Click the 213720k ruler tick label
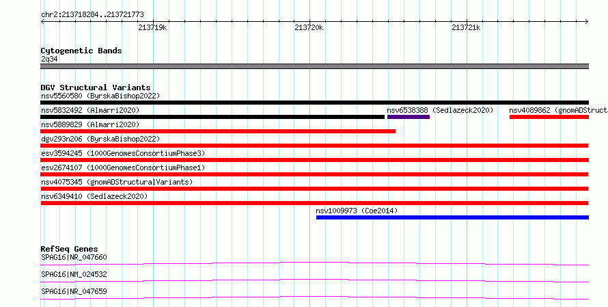This screenshot has width=608, height=307. click(x=309, y=27)
